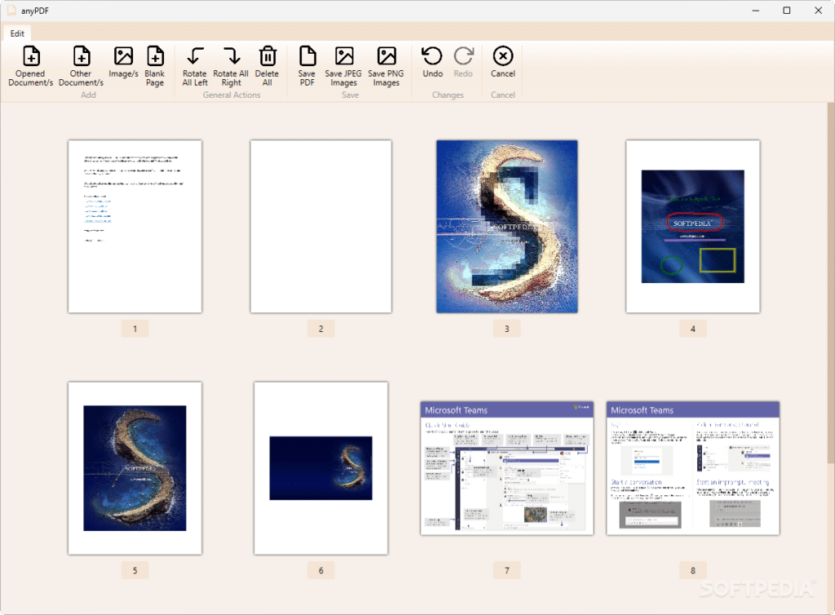Select page 5 S logo thumbnail
This screenshot has width=835, height=615.
(135, 468)
